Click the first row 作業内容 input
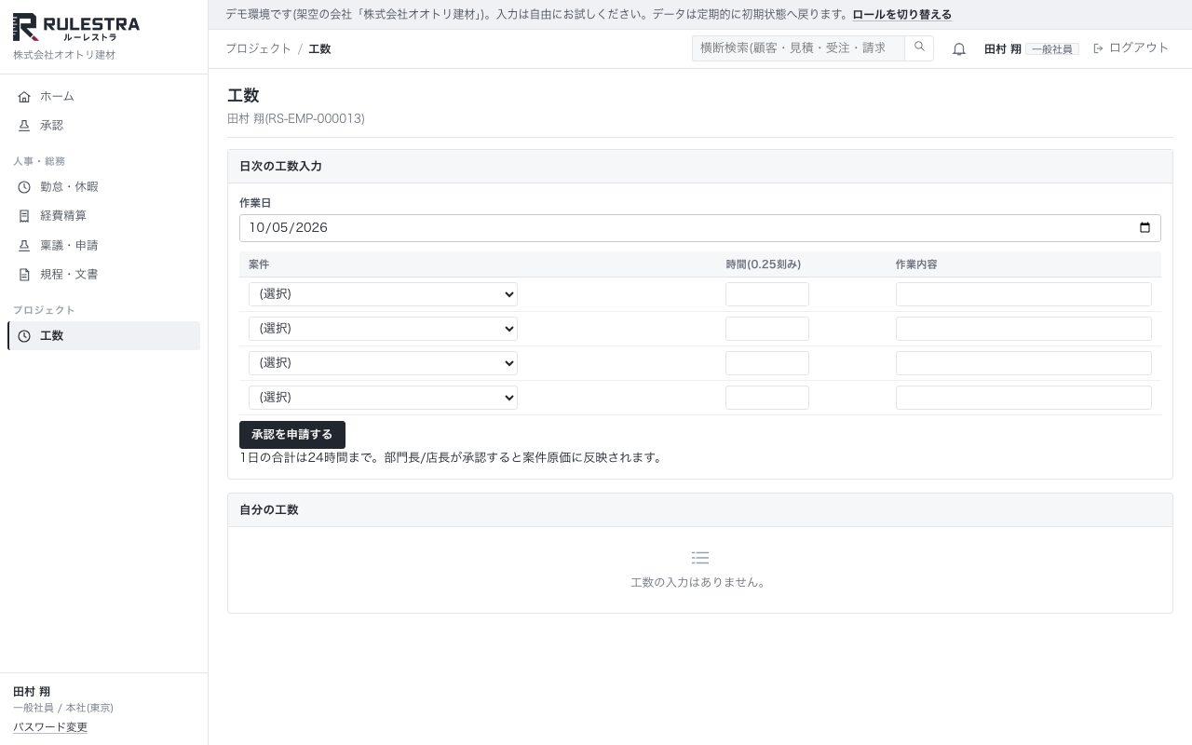1192x745 pixels. pos(1023,294)
